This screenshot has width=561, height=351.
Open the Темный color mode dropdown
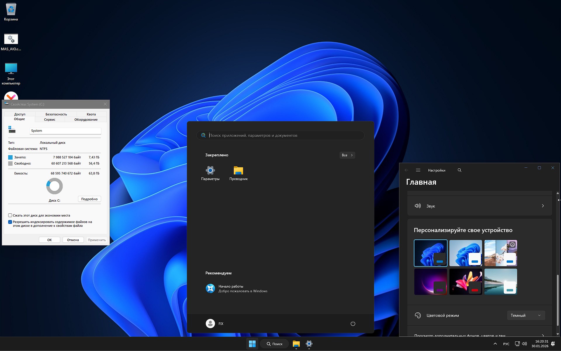coord(526,315)
